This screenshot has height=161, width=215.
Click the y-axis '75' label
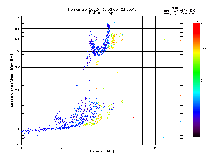19,144
